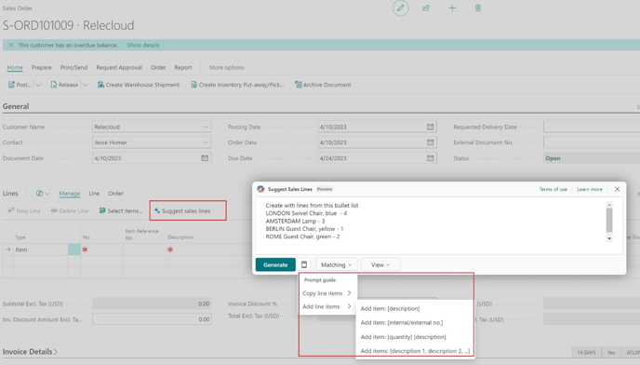The height and width of the screenshot is (365, 640).
Task: Click Show details link in notification
Action: pos(143,45)
